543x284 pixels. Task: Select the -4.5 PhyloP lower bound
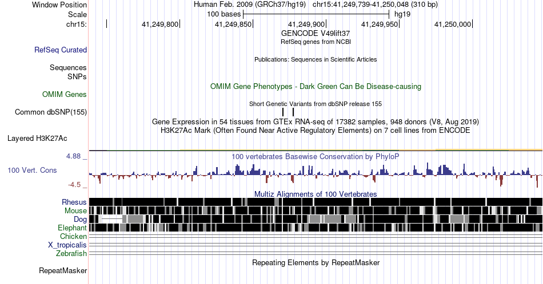(74, 185)
